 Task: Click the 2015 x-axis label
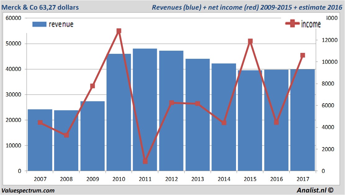click(x=250, y=179)
